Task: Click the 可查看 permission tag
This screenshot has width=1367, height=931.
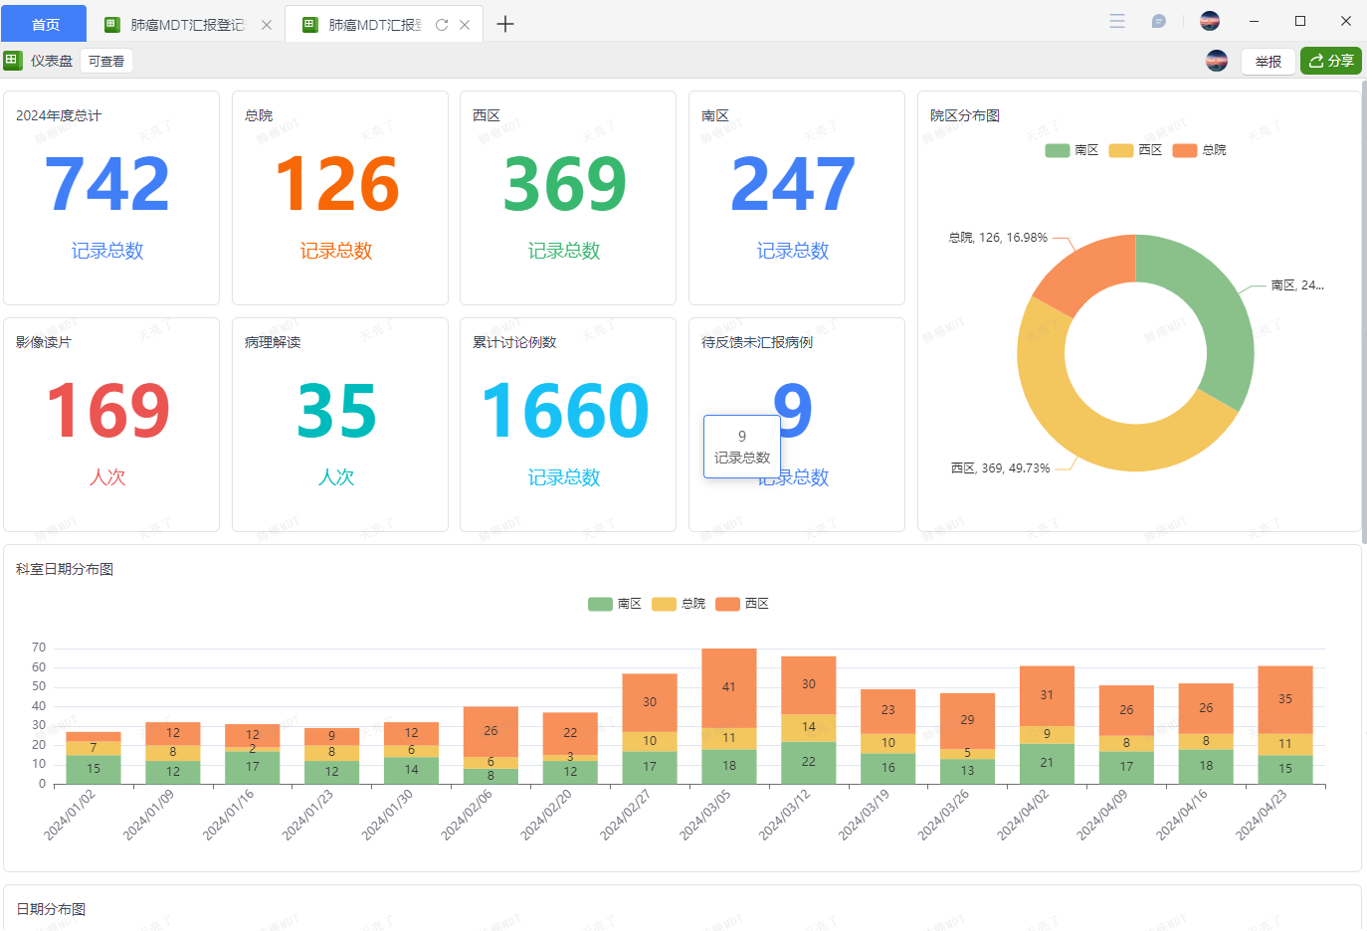Action: [x=106, y=61]
